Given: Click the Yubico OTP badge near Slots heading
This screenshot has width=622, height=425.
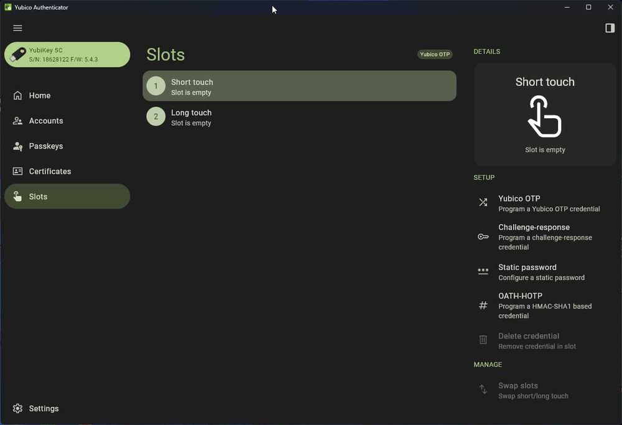Looking at the screenshot, I should click(x=435, y=54).
